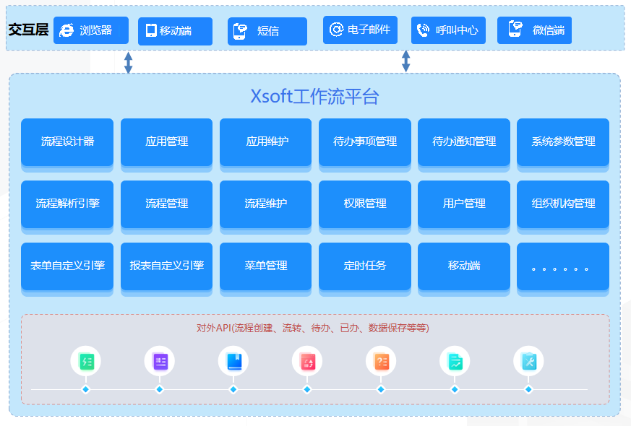The width and height of the screenshot is (631, 426).
Task: Click the green lightning list API icon
Action: tap(85, 361)
